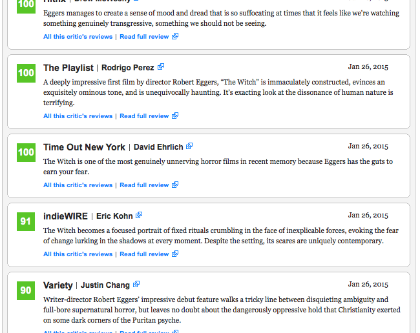Click the Jan 26, 2015 date on indieWIRE review
420x333 pixels.
(x=368, y=216)
